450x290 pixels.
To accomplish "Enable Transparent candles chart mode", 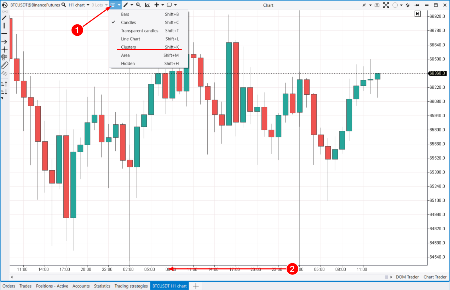I will (x=139, y=31).
